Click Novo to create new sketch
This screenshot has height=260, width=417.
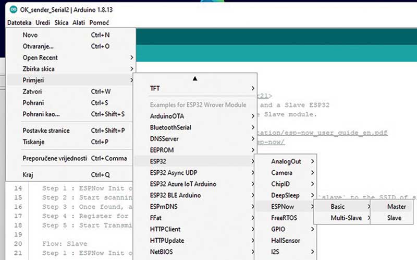click(x=30, y=35)
